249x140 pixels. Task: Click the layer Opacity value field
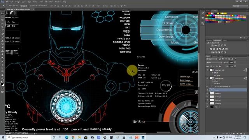coord(231,63)
